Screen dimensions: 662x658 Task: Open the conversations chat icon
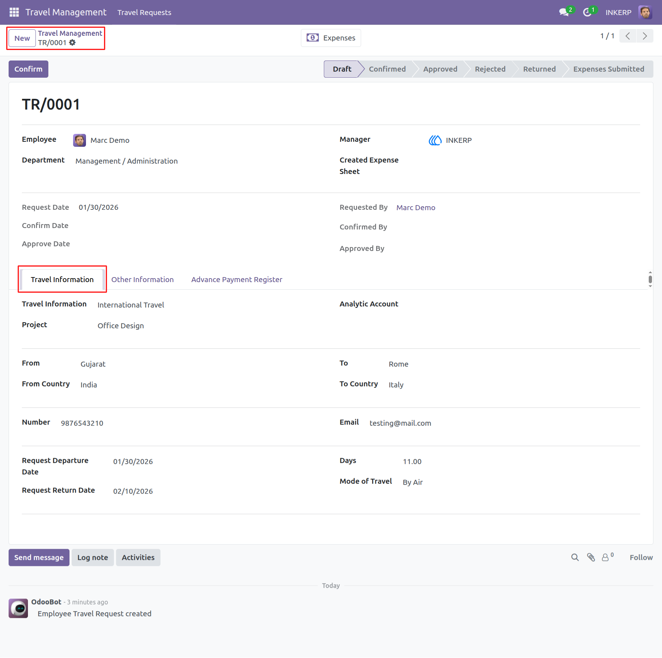coord(565,12)
